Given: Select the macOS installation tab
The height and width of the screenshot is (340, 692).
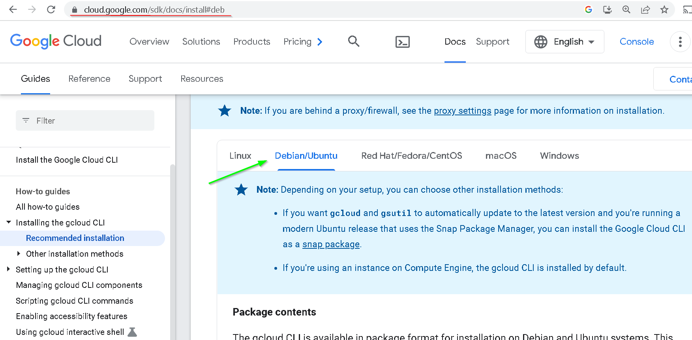Looking at the screenshot, I should tap(501, 156).
